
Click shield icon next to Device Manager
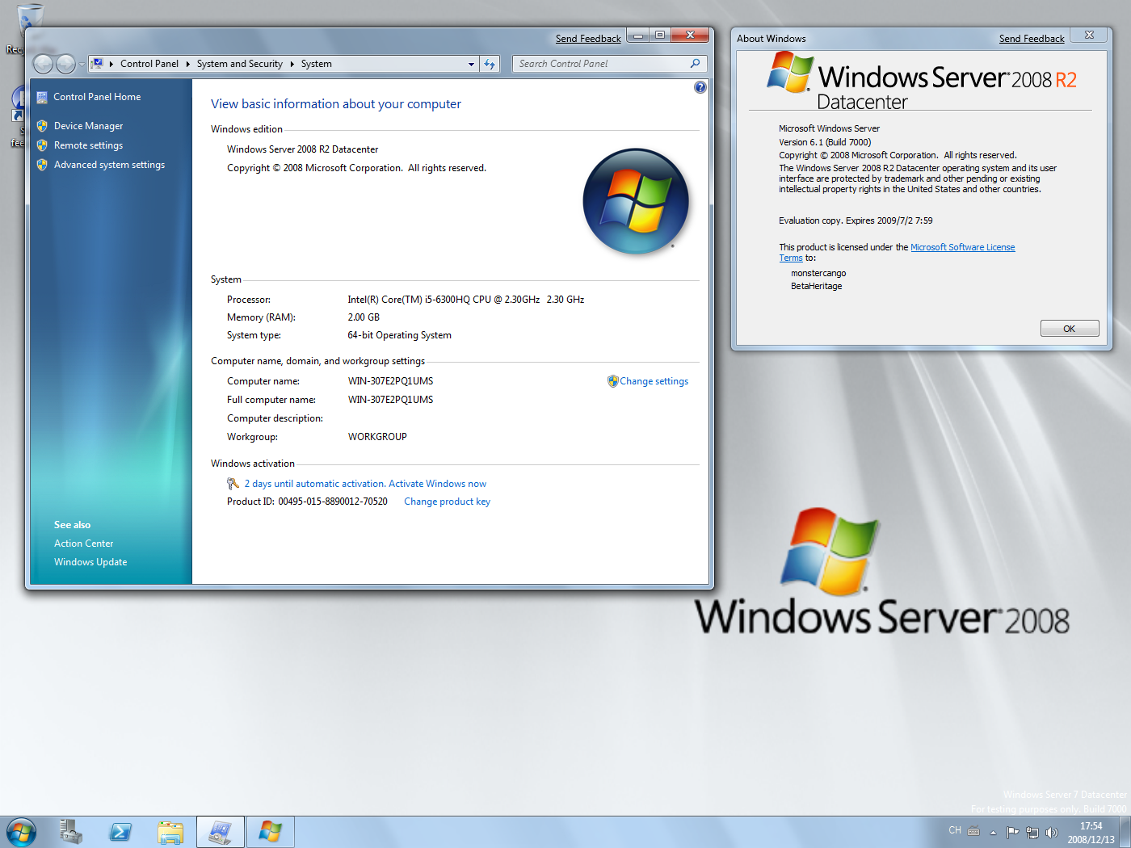coord(42,126)
